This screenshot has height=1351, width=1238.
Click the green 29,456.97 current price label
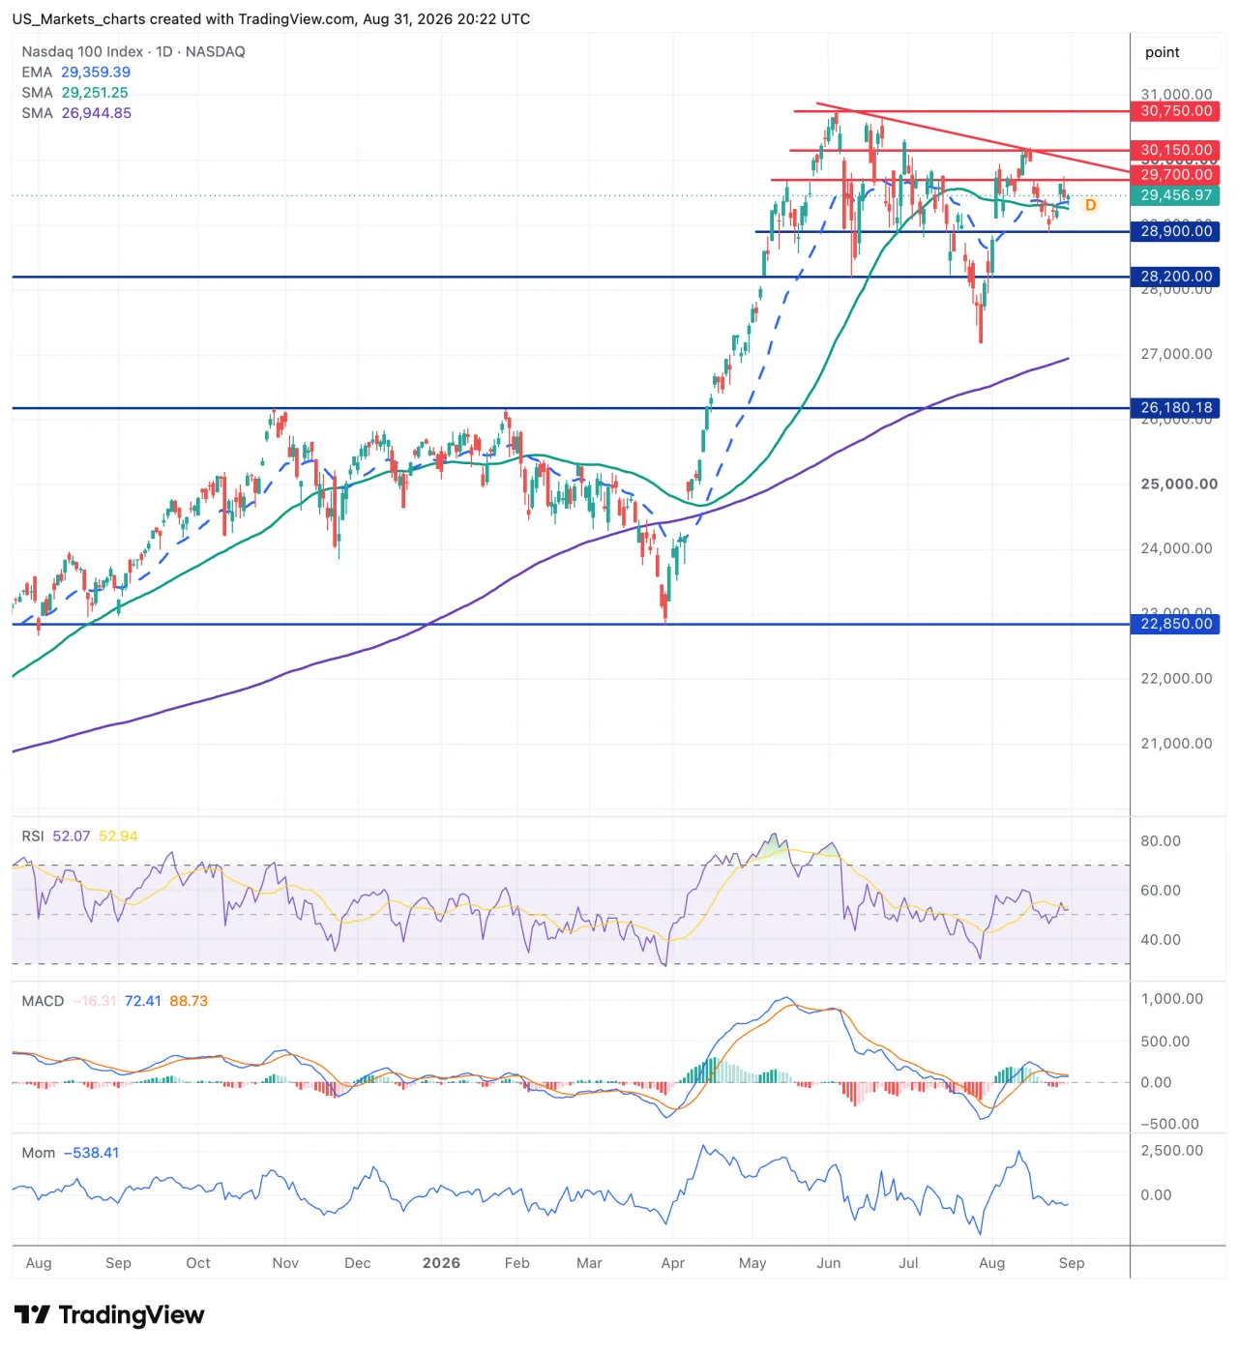click(x=1175, y=195)
